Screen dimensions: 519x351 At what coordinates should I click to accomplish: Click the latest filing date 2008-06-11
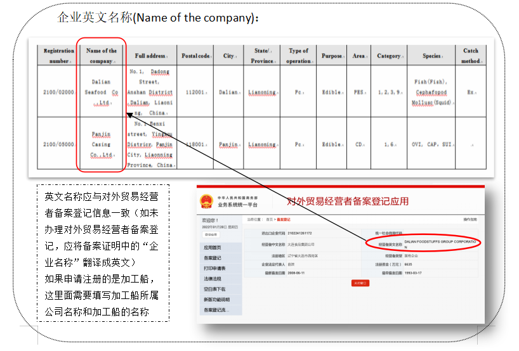(296, 273)
